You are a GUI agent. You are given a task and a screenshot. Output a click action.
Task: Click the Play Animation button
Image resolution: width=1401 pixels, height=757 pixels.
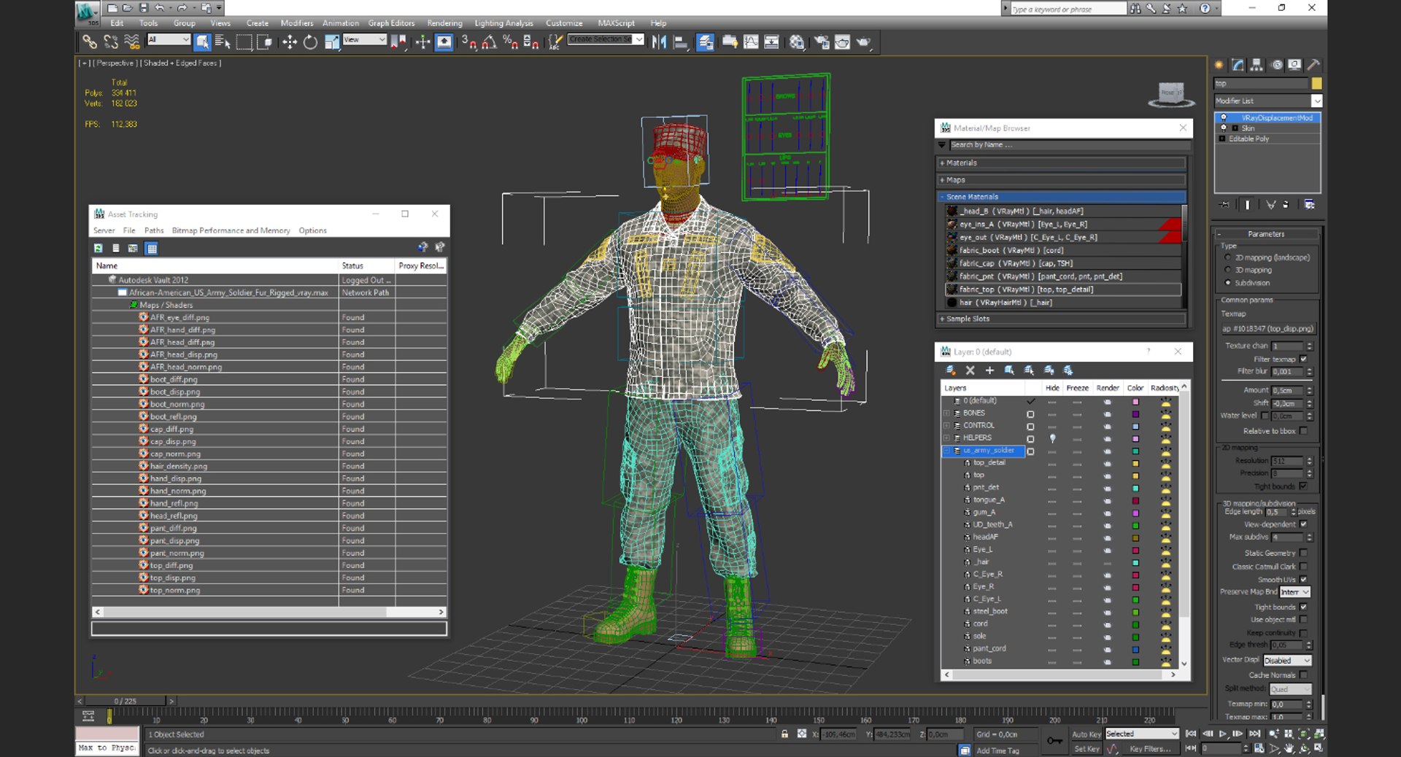coord(1223,734)
